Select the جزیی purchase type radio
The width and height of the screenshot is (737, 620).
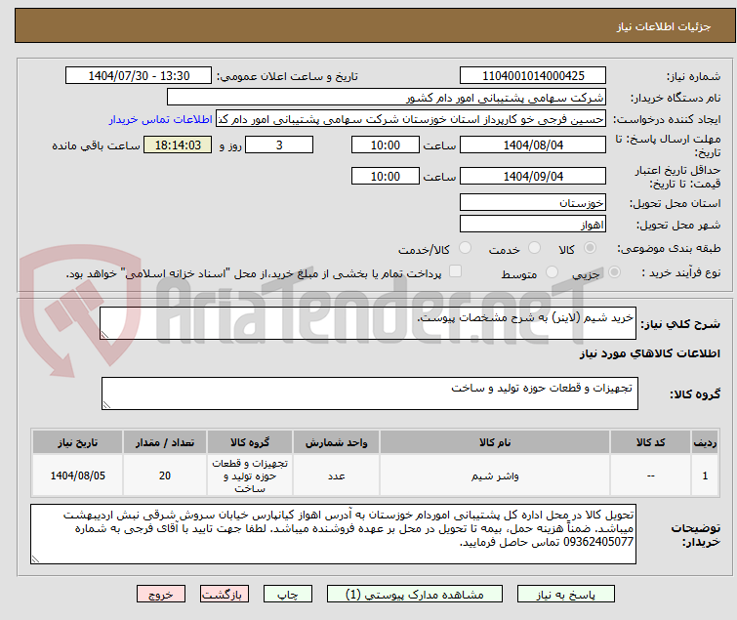(614, 272)
